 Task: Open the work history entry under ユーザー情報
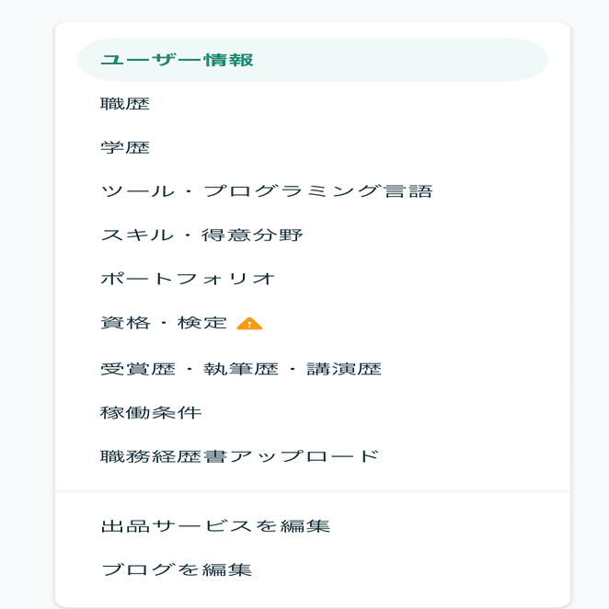coord(313,104)
